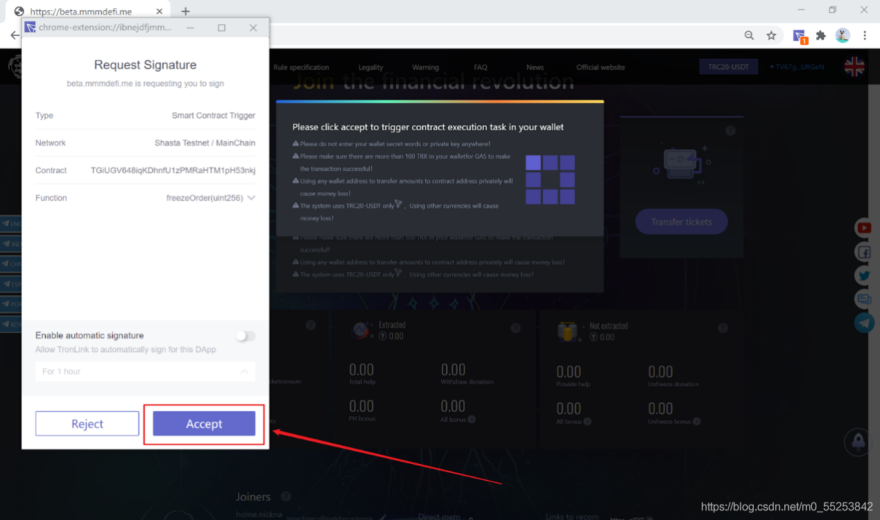Click the Extracted coin stack icon
Viewport: 880px width, 520px height.
coord(361,331)
